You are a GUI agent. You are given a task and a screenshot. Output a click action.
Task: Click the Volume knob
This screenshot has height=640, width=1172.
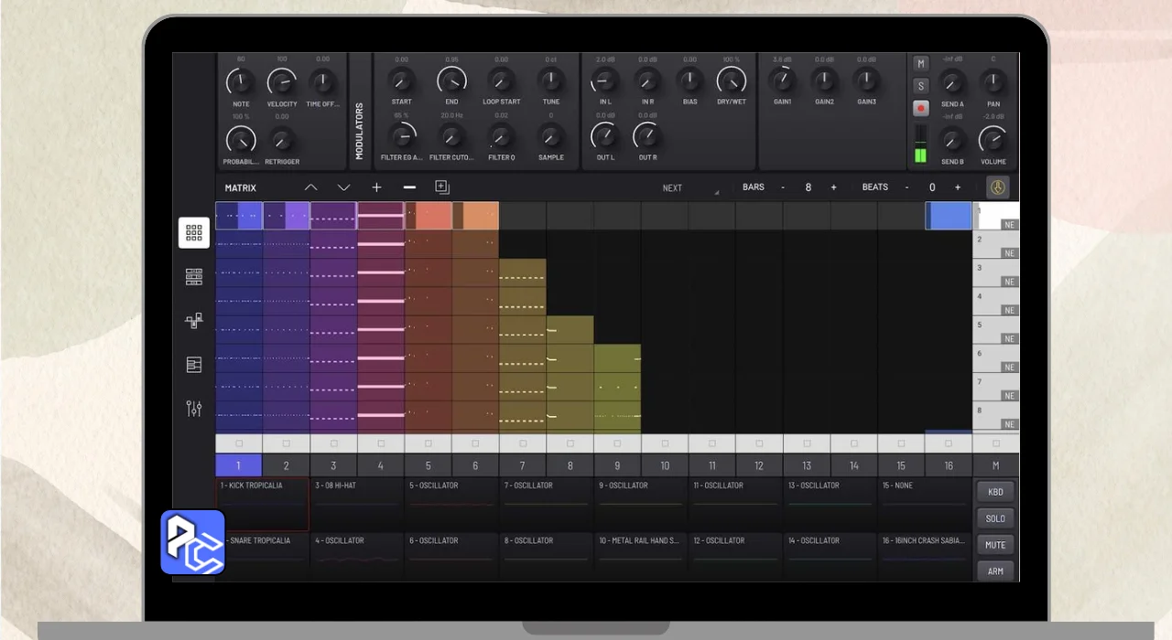click(x=993, y=140)
